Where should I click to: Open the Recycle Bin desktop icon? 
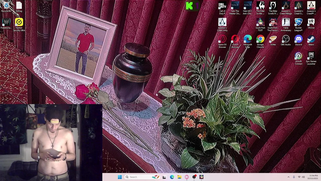(x=6, y=7)
